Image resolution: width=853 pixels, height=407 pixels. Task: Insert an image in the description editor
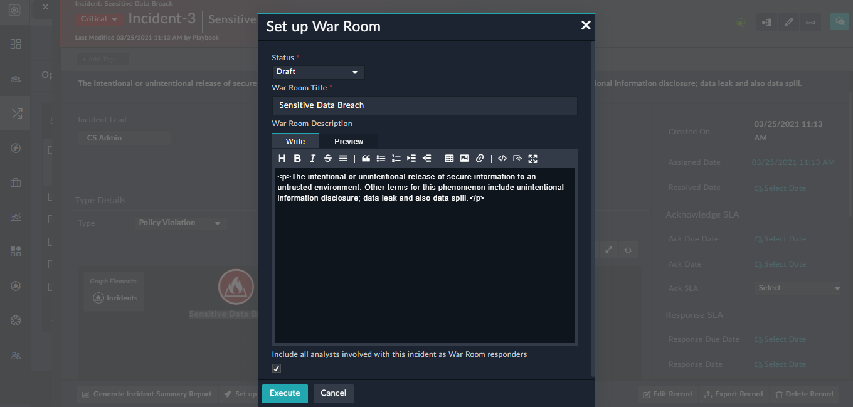pyautogui.click(x=464, y=158)
